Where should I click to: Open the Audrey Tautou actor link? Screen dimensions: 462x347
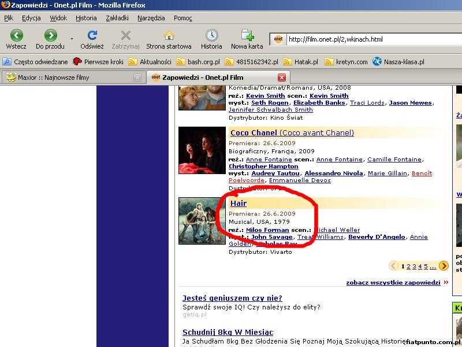(x=275, y=173)
